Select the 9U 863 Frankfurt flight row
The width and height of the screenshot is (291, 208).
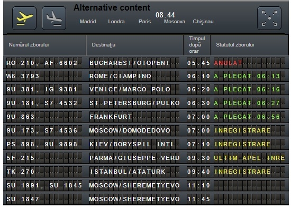(x=145, y=117)
